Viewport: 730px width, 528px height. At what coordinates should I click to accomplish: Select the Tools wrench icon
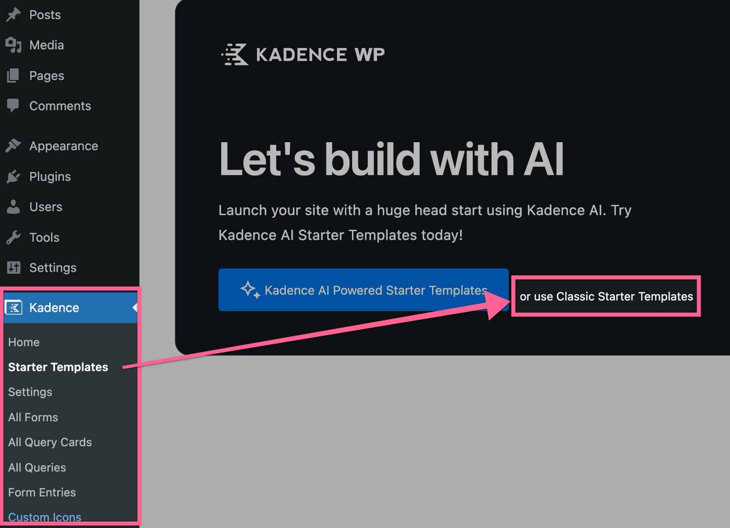pyautogui.click(x=14, y=237)
